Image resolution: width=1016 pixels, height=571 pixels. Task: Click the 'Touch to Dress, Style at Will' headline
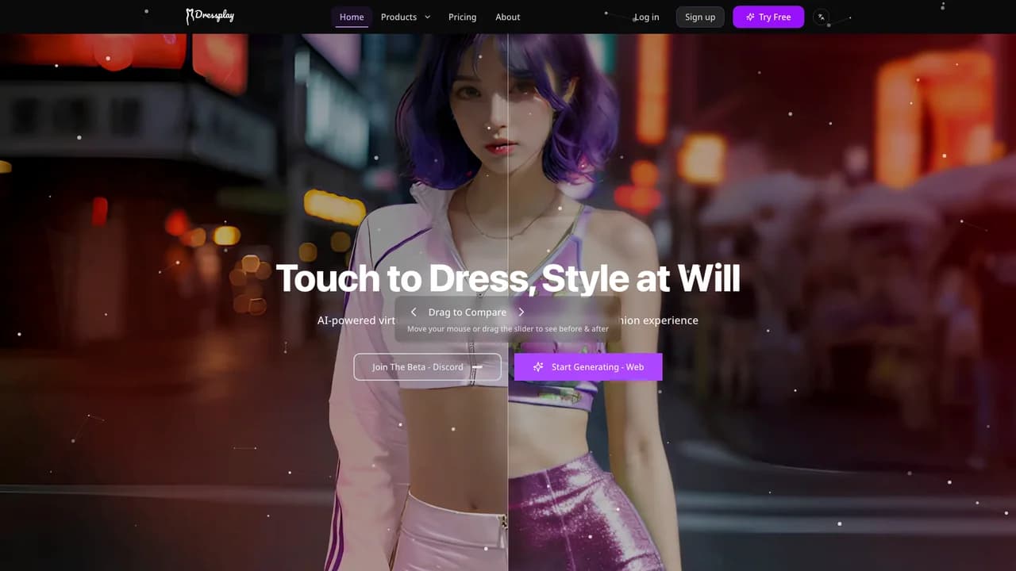click(508, 278)
